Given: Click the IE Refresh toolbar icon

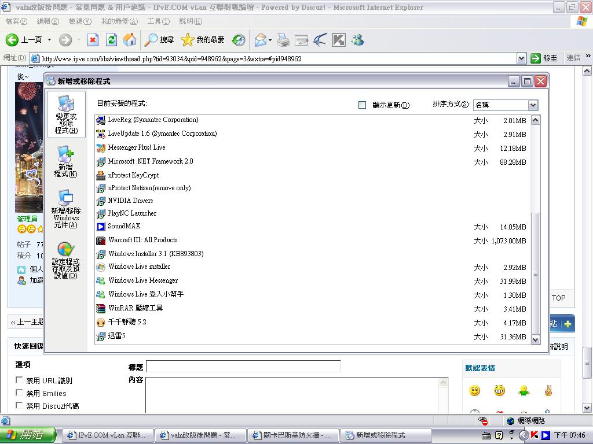Looking at the screenshot, I should click(112, 40).
